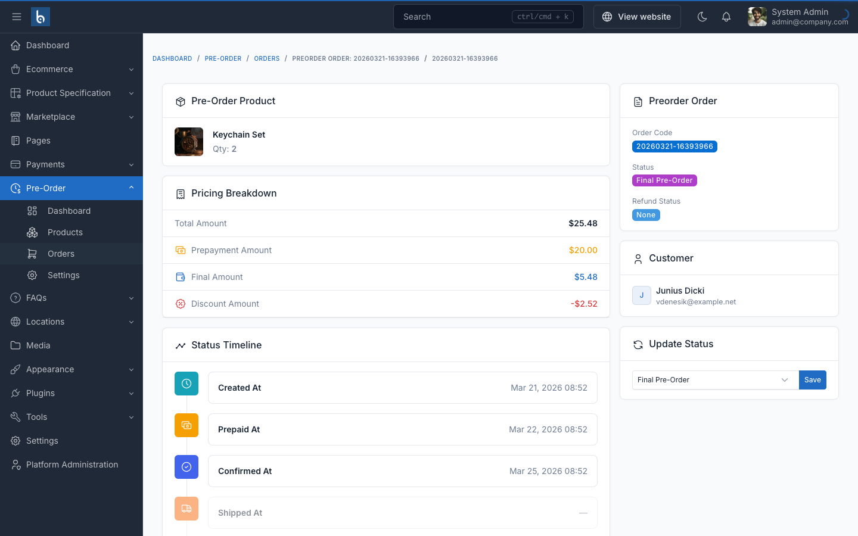Click the orange Prepaid At timeline icon

point(186,425)
